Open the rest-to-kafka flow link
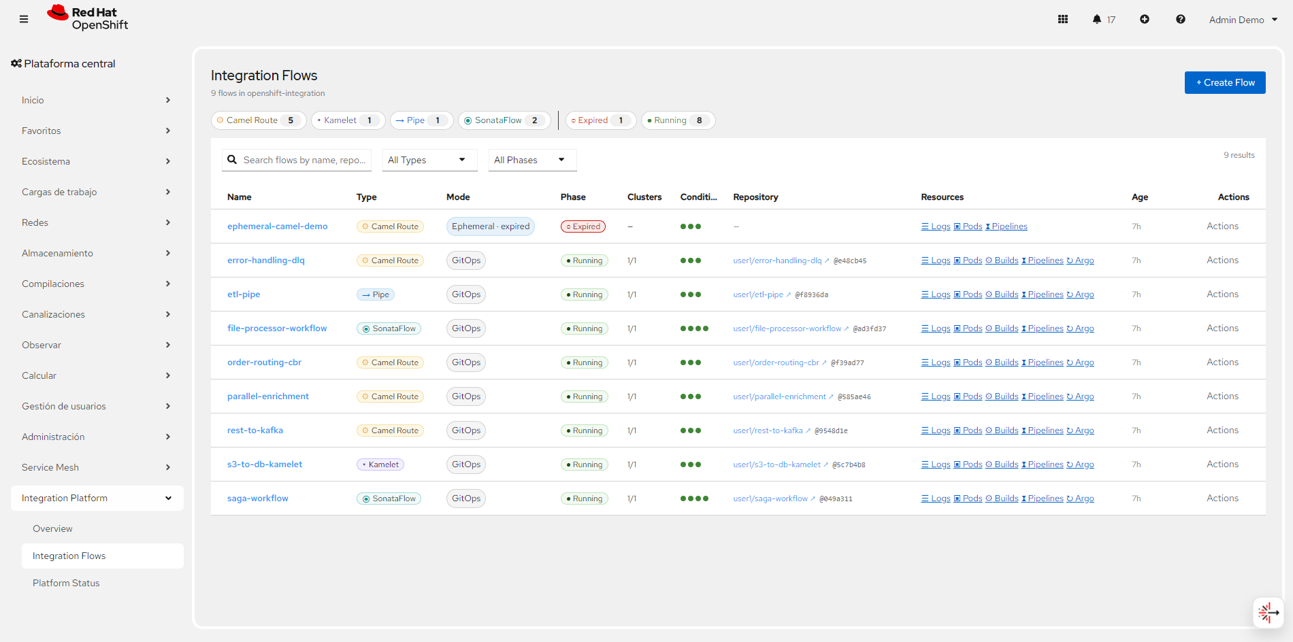 pyautogui.click(x=255, y=430)
